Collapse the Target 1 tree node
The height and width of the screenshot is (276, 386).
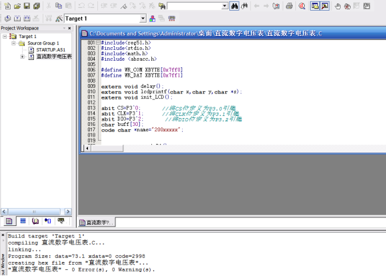click(x=5, y=37)
